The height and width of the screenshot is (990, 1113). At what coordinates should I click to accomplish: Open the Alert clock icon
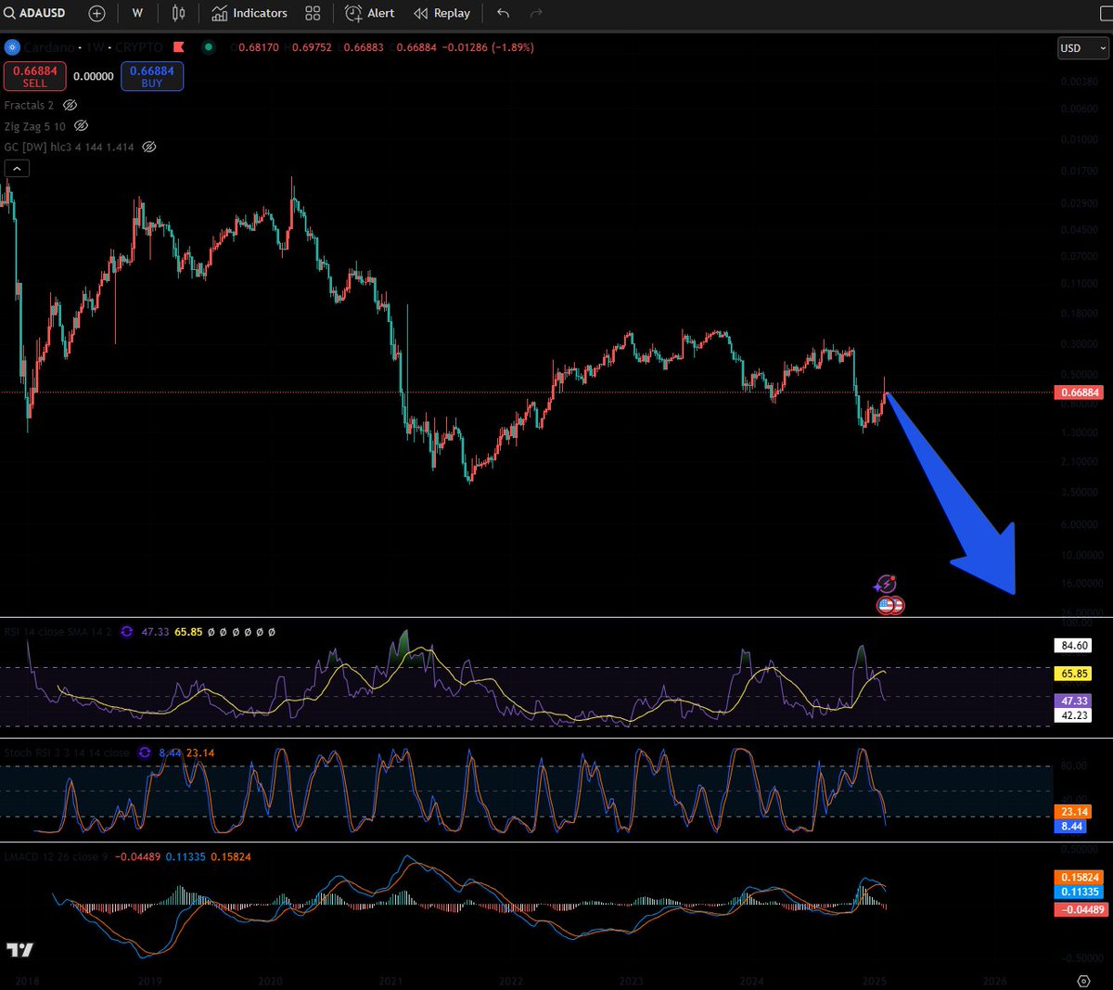(x=353, y=13)
